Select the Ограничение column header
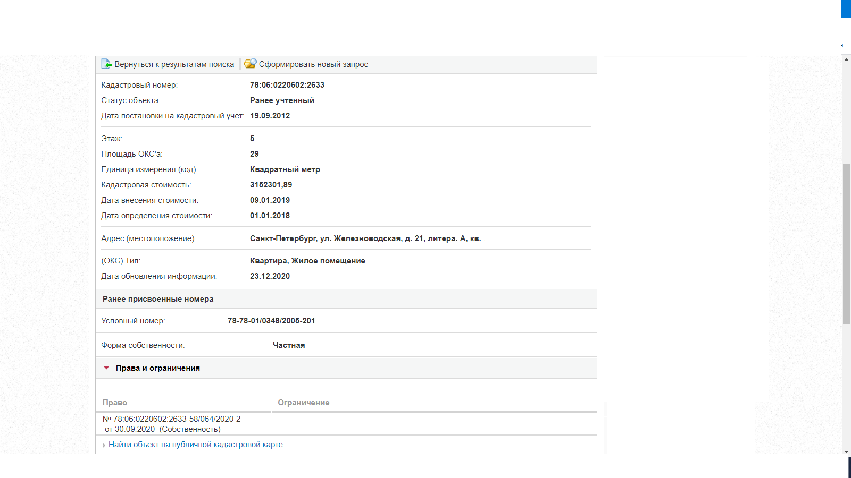This screenshot has width=851, height=478. click(x=303, y=403)
